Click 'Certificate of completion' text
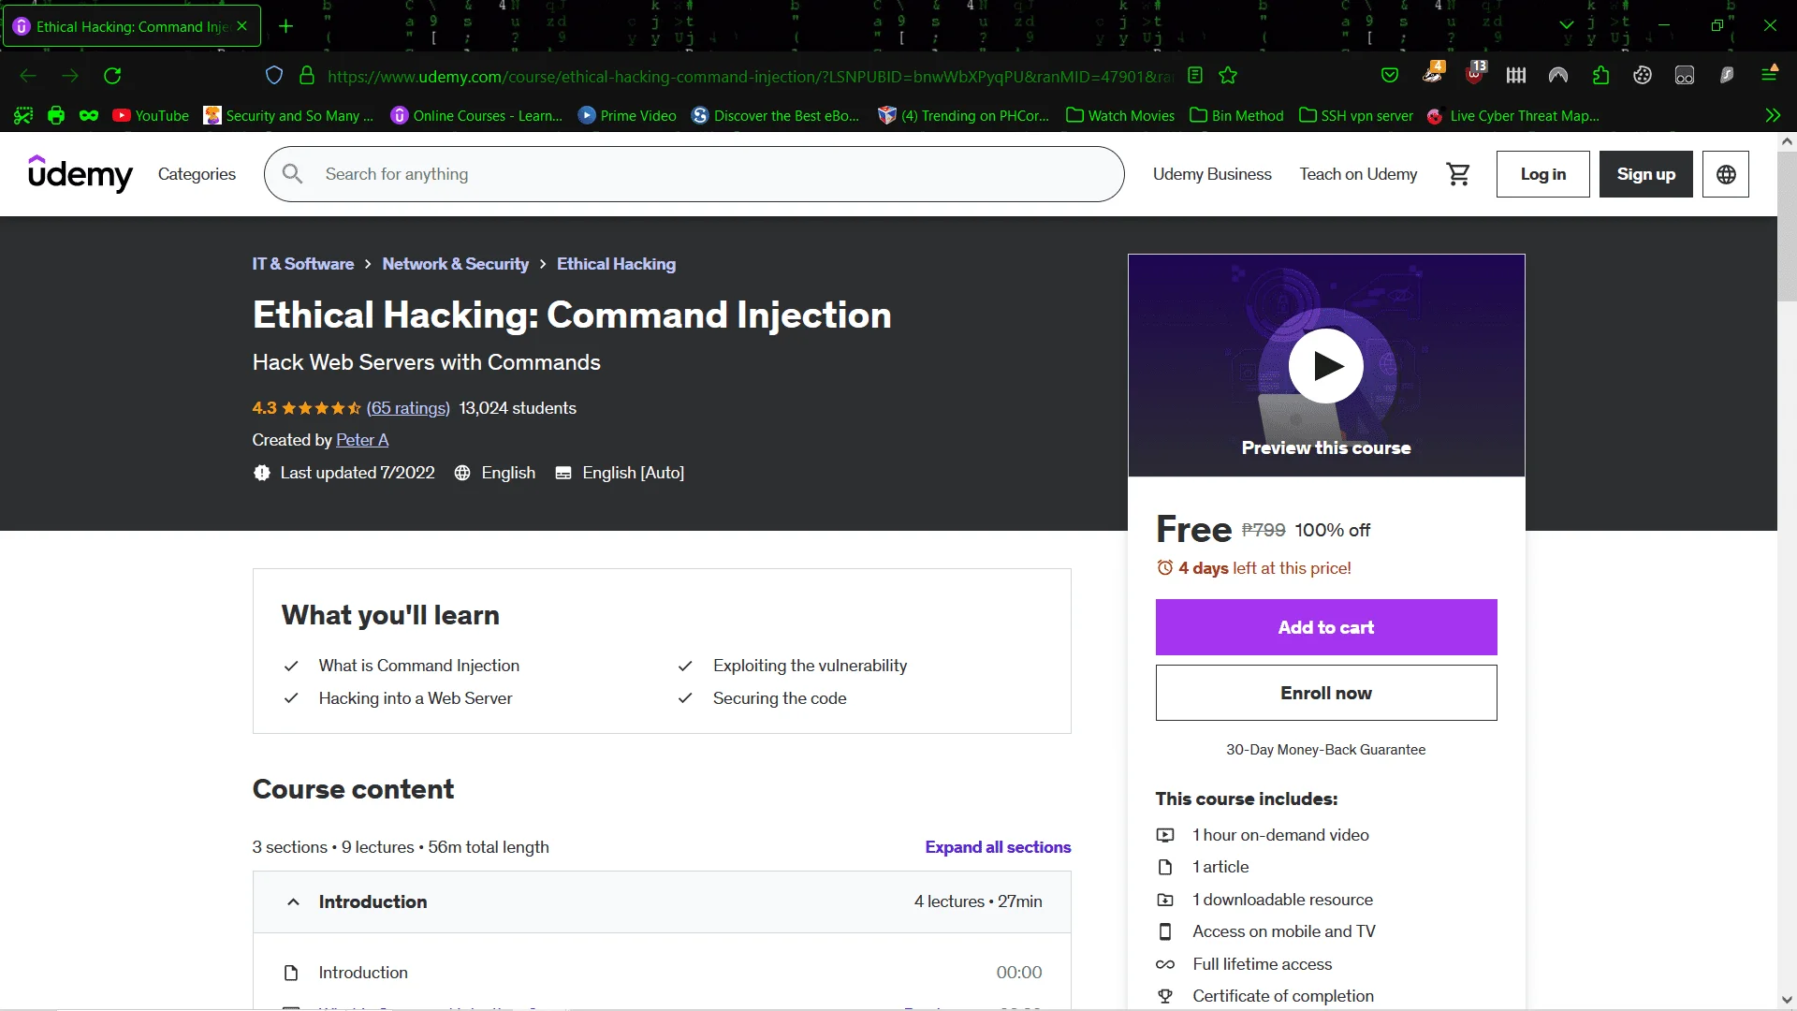The height and width of the screenshot is (1011, 1797). (1282, 996)
